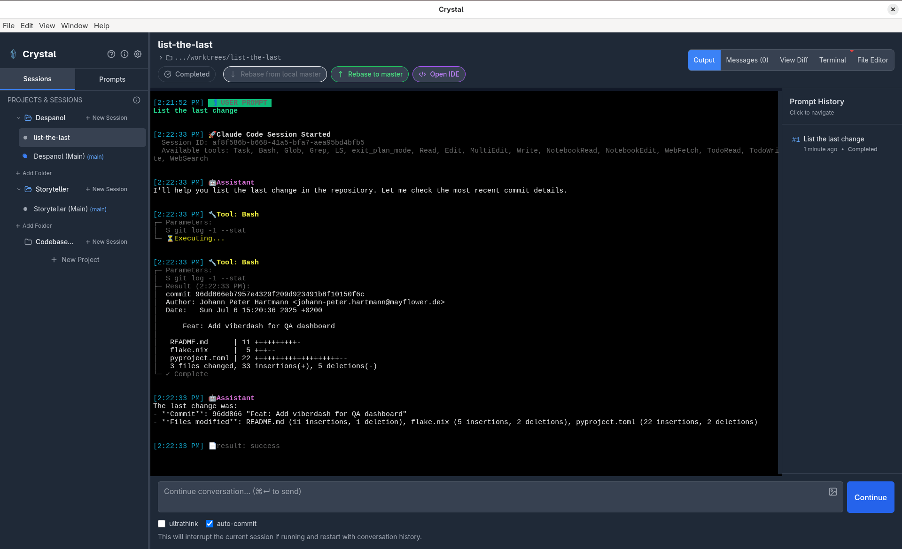
Task: Click the Codebase project folder icon
Action: (x=28, y=242)
